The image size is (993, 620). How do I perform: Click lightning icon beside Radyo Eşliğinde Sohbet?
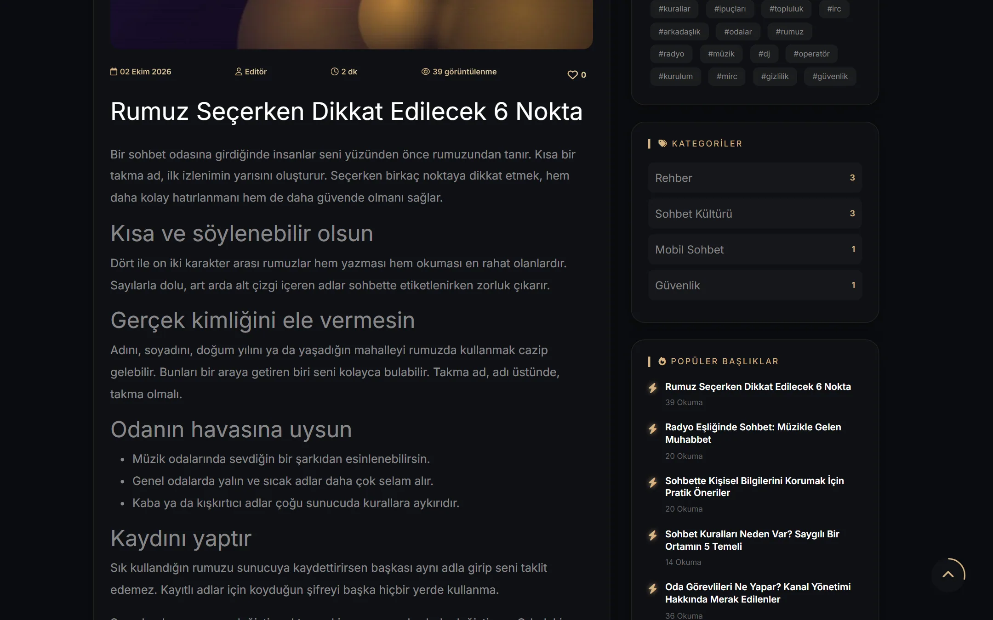coord(653,428)
